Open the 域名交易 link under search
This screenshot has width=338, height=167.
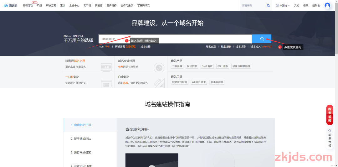pos(211,47)
